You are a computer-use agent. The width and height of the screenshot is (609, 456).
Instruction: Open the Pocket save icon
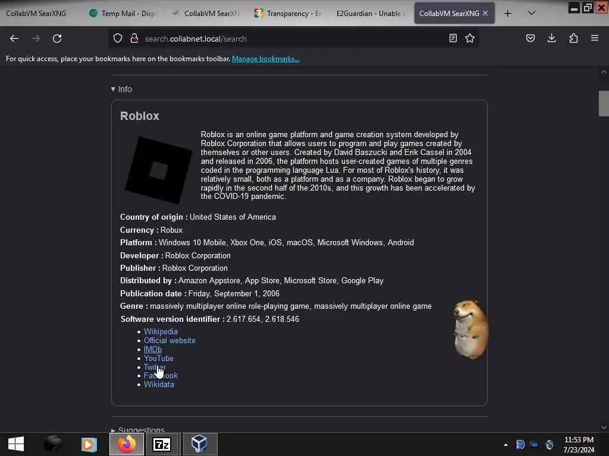530,38
